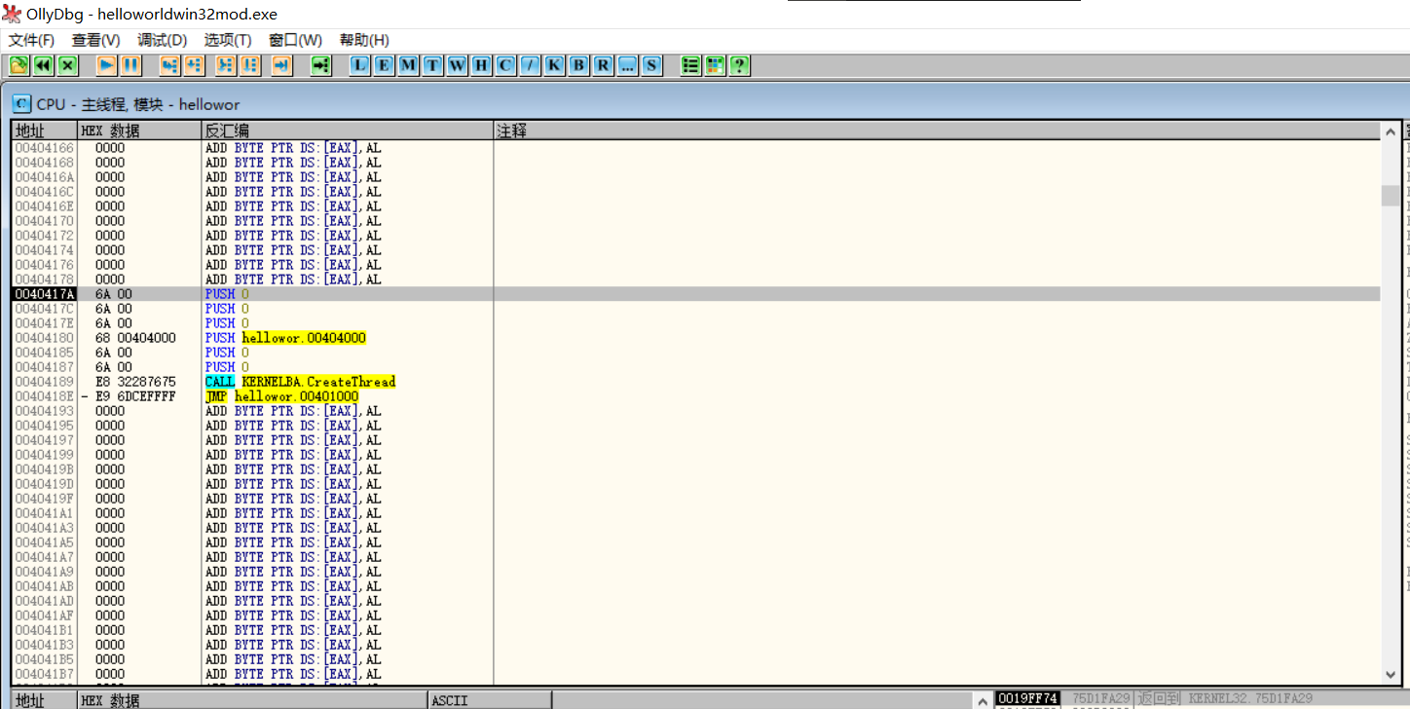Show Threads window with T button
The height and width of the screenshot is (709, 1410).
(x=433, y=65)
